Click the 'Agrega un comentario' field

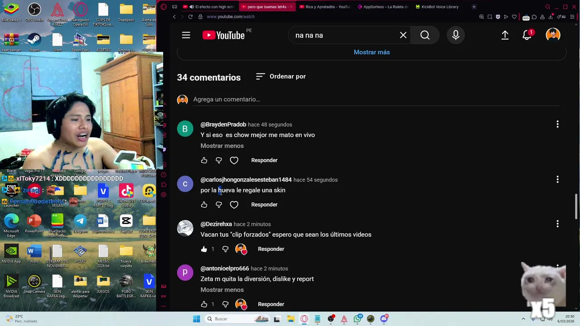pos(376,99)
